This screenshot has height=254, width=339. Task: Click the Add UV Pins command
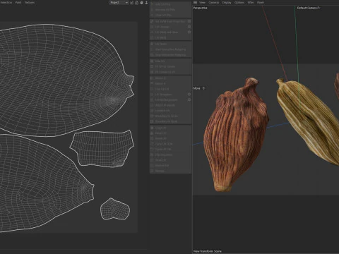click(x=170, y=4)
